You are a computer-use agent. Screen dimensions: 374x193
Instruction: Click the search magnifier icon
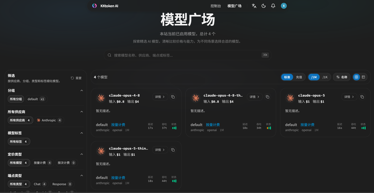pyautogui.click(x=110, y=55)
